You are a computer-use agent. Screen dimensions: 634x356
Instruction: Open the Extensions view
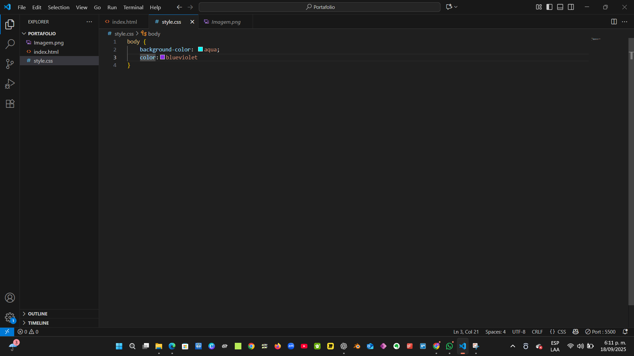point(10,104)
